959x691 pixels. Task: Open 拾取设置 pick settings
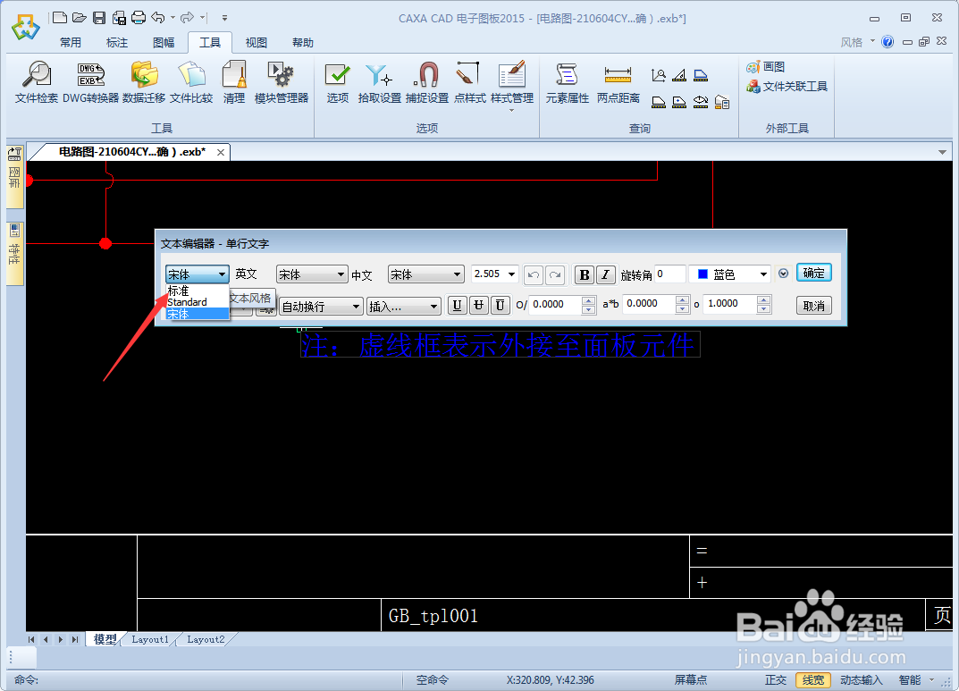coord(379,82)
